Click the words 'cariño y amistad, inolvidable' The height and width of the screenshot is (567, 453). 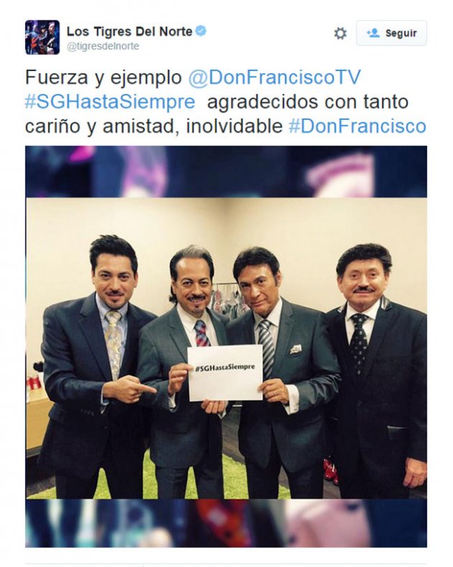[154, 126]
